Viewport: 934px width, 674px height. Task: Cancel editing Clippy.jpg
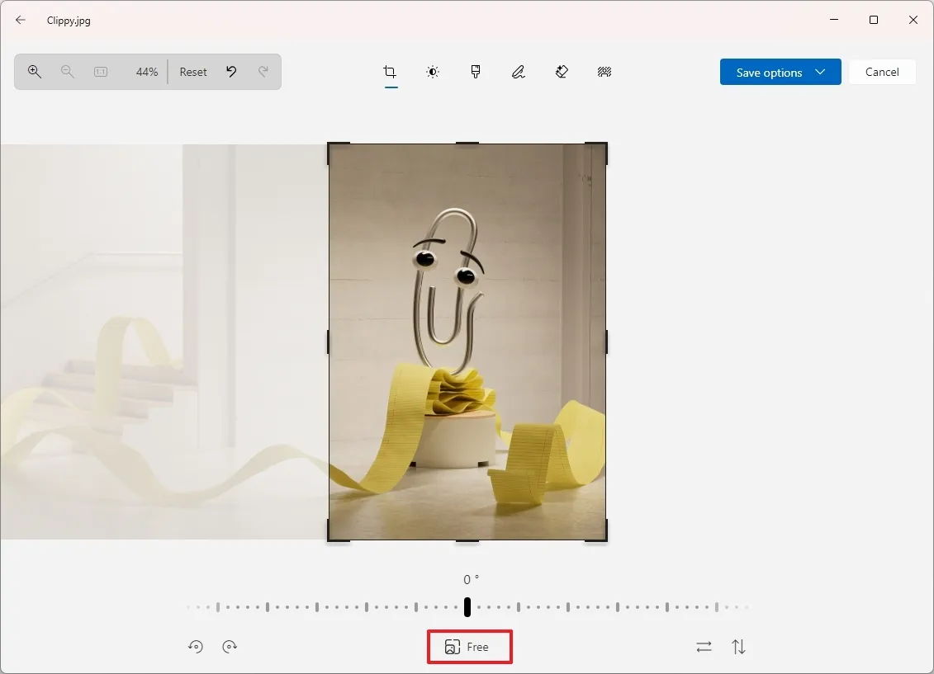pos(882,72)
